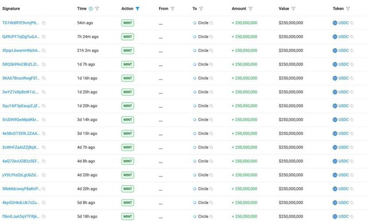This screenshot has width=367, height=223.
Task: Open Circle account in 4d 7h ago row
Action: click(203, 147)
